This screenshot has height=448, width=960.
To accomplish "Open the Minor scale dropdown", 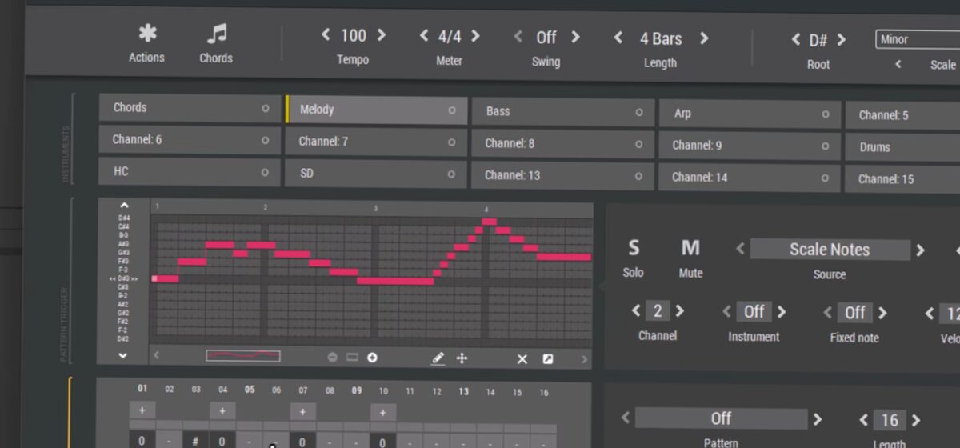I will (917, 39).
